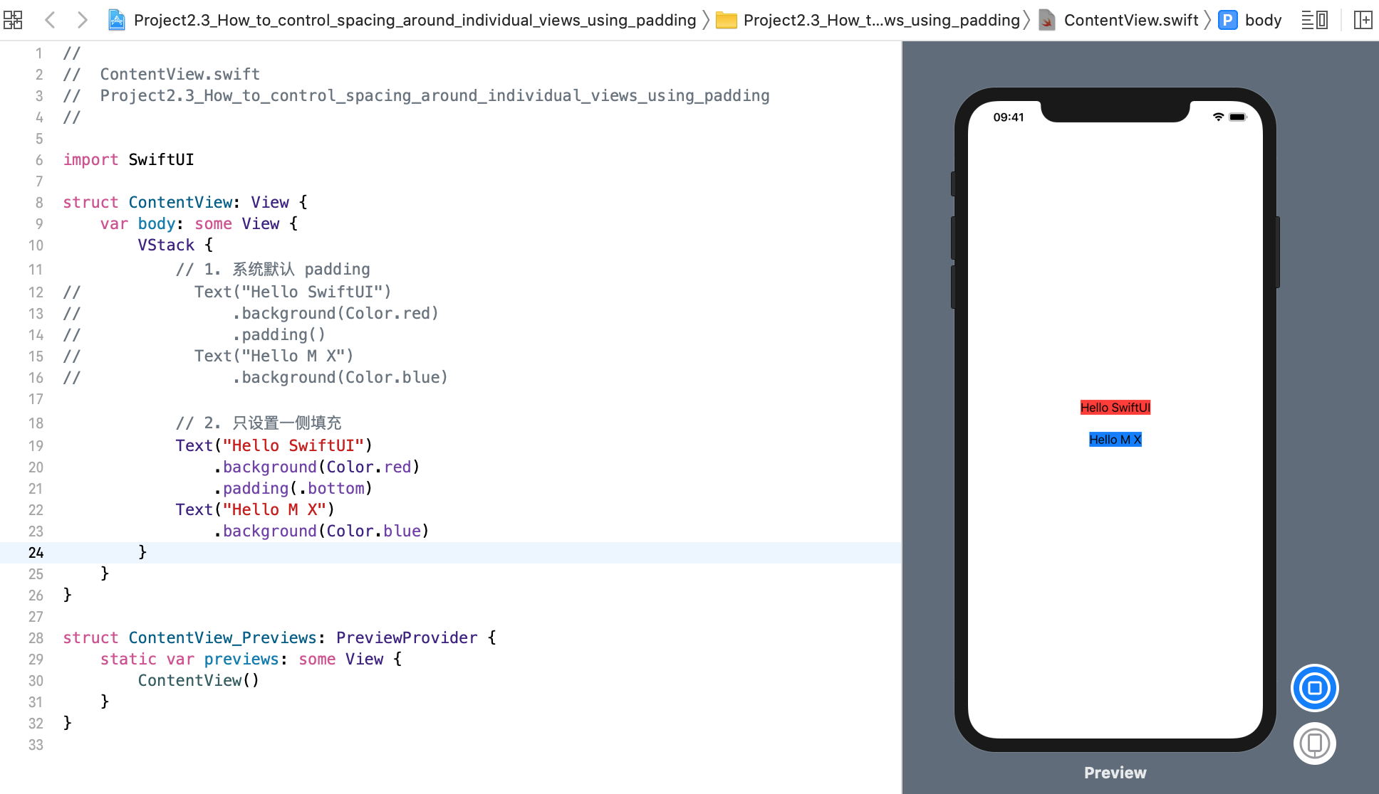Click line number 24 in the gutter
Image resolution: width=1379 pixels, height=794 pixels.
point(36,553)
